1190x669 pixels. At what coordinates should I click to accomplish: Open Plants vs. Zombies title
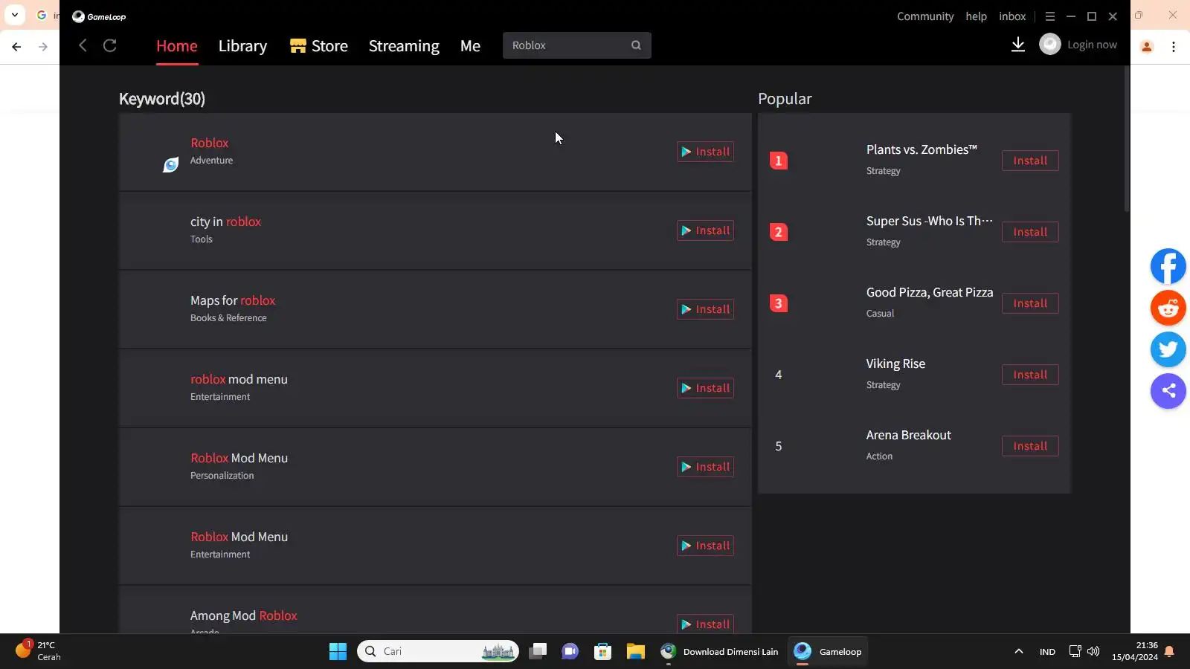point(922,149)
